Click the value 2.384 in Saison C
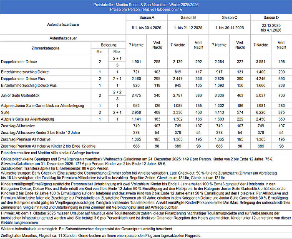 pos(219,62)
